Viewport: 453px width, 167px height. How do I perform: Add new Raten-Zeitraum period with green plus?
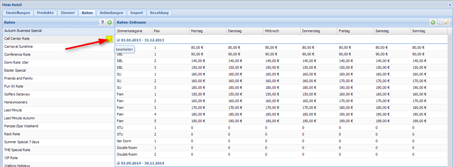pyautogui.click(x=433, y=23)
